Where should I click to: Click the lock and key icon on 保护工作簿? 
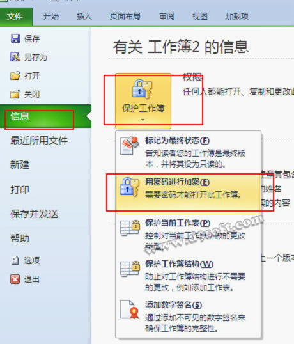coord(143,90)
